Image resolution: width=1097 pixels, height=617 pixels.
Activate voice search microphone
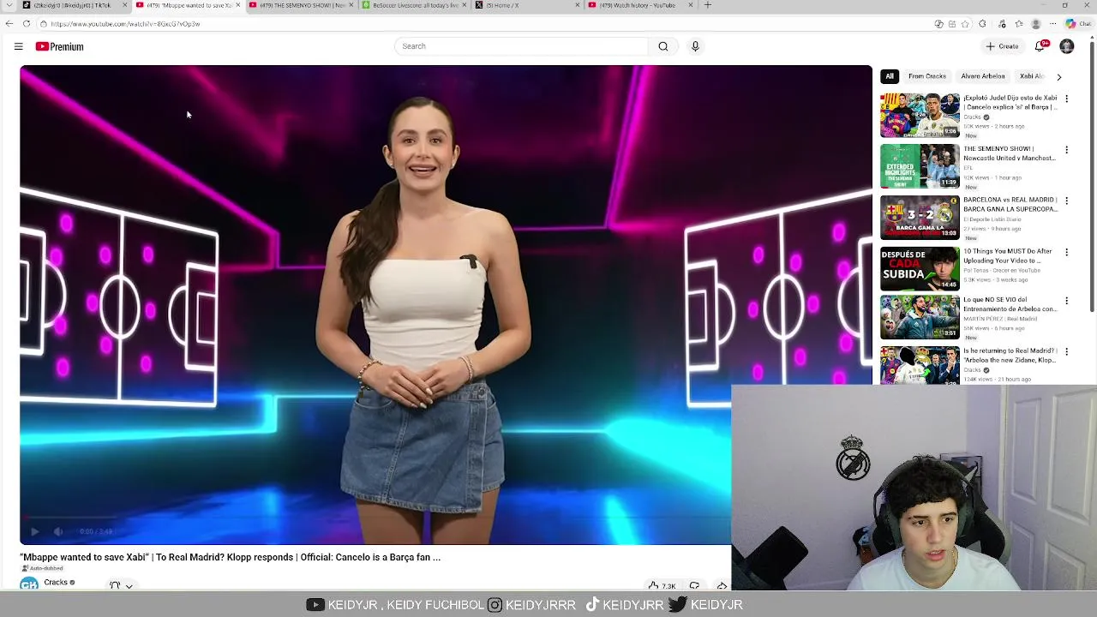point(695,46)
